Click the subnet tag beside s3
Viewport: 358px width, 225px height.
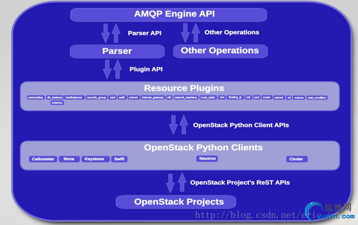tap(279, 98)
